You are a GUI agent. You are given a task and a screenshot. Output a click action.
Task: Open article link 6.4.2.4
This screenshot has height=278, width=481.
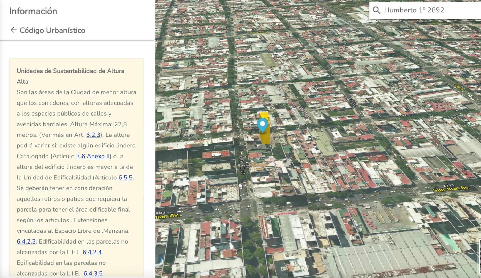coord(92,252)
